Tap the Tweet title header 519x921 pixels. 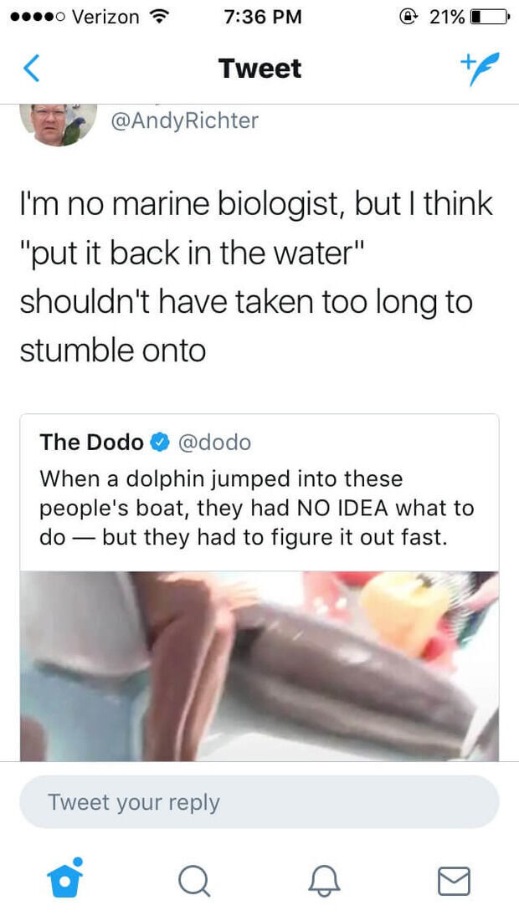259,69
